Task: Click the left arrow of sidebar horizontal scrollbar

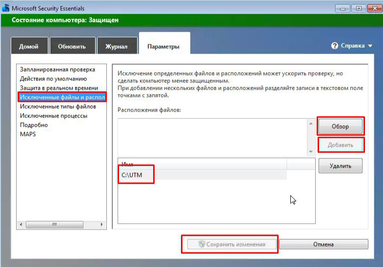Action: [x=21, y=224]
